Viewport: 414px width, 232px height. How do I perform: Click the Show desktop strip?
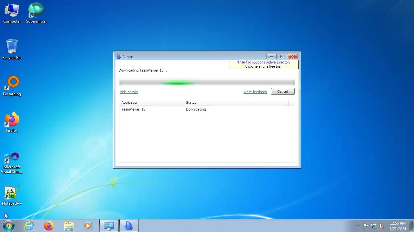pyautogui.click(x=411, y=226)
